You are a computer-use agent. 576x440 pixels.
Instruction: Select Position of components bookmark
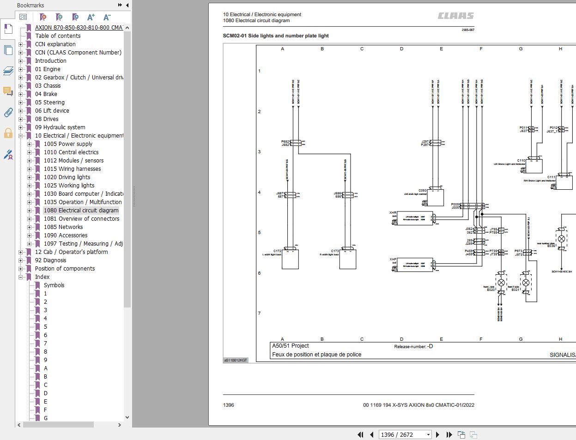coord(65,269)
